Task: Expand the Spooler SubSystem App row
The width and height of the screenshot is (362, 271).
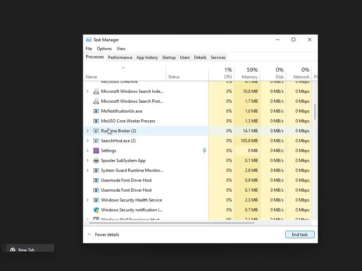Action: (x=88, y=161)
